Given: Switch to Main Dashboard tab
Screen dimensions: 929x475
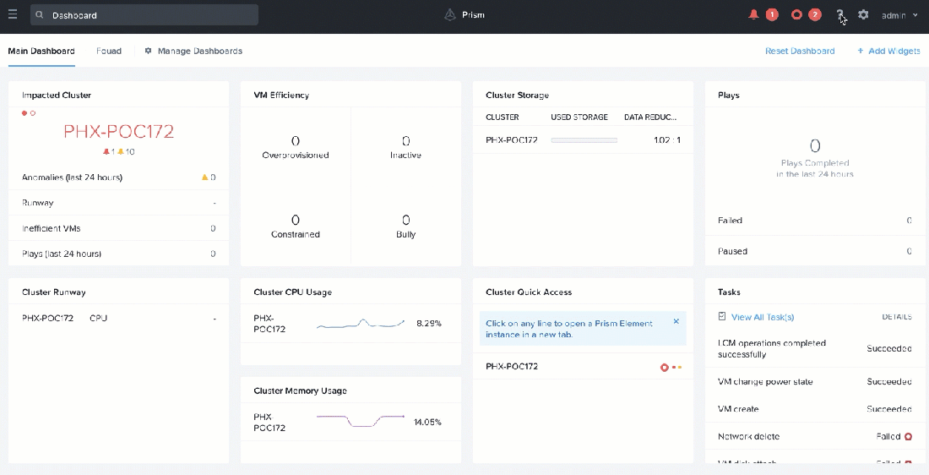Looking at the screenshot, I should 41,51.
